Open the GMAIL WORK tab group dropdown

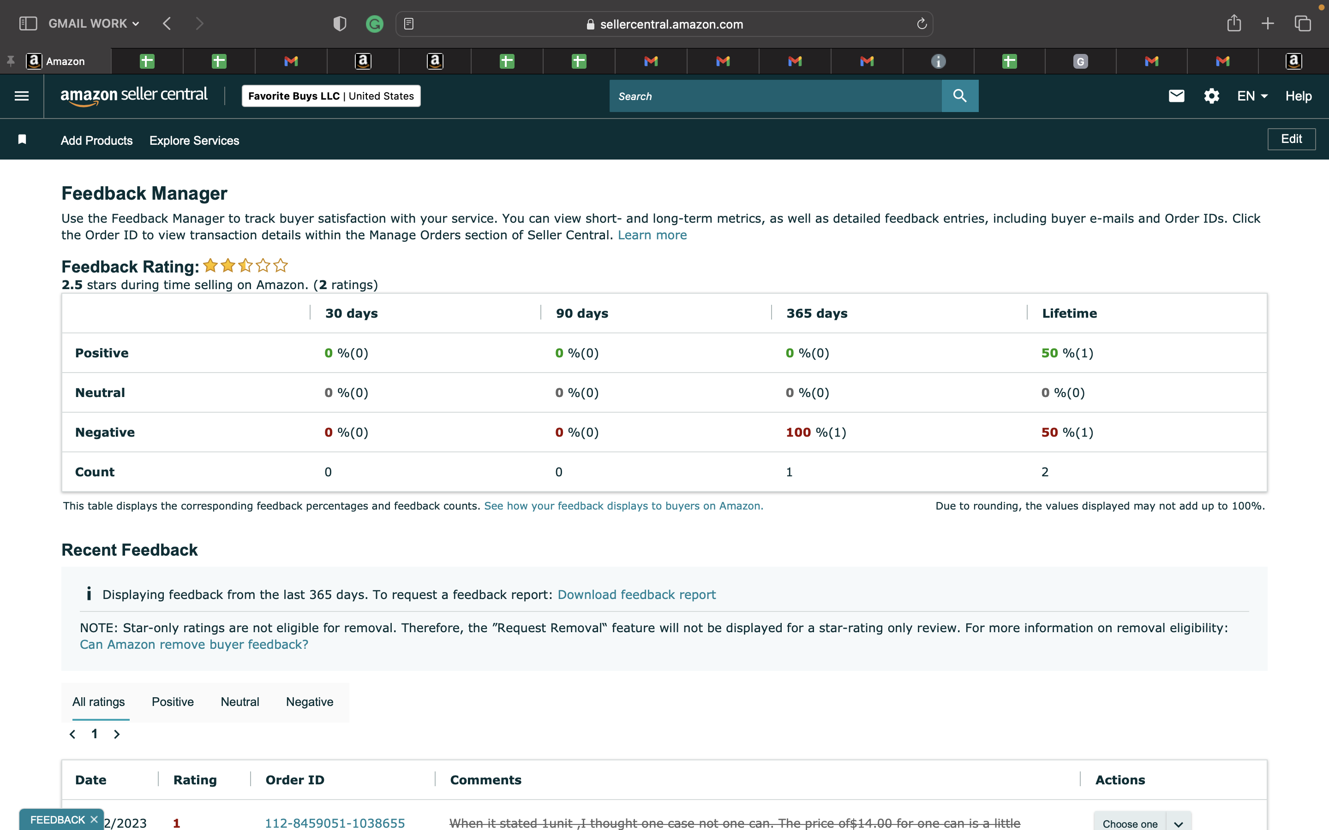[x=94, y=24]
